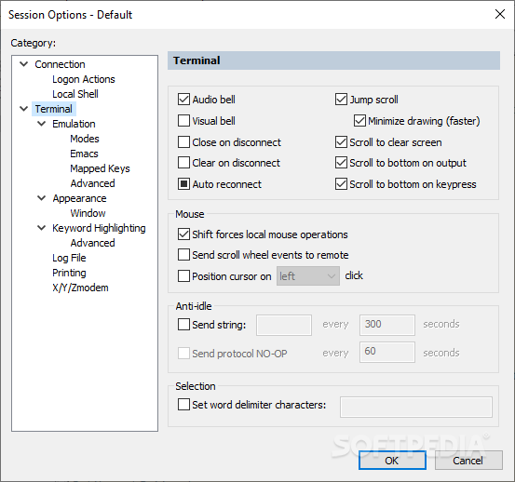Open Advanced under Keyword Highlighting
Image resolution: width=515 pixels, height=482 pixels.
pos(92,243)
